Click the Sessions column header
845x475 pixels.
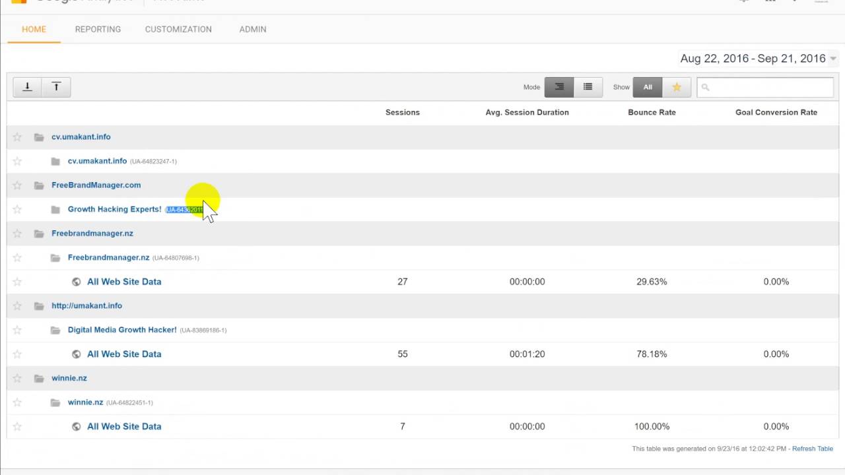pos(403,112)
